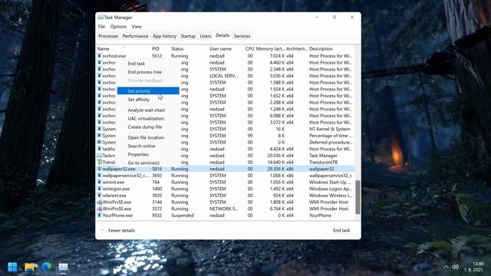
Task: Sort by the Architecture column header
Action: 297,49
